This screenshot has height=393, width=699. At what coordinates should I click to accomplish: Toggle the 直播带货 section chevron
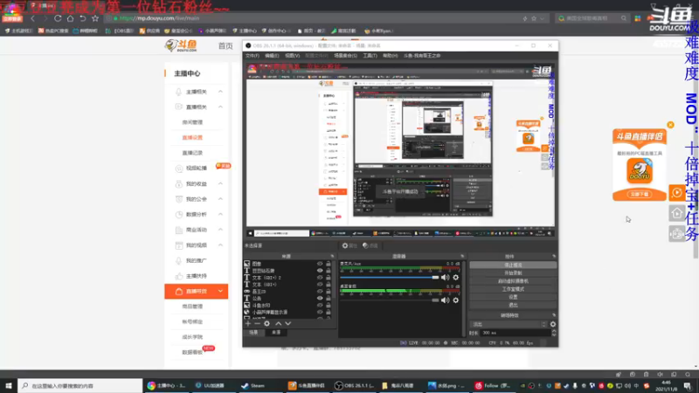220,291
